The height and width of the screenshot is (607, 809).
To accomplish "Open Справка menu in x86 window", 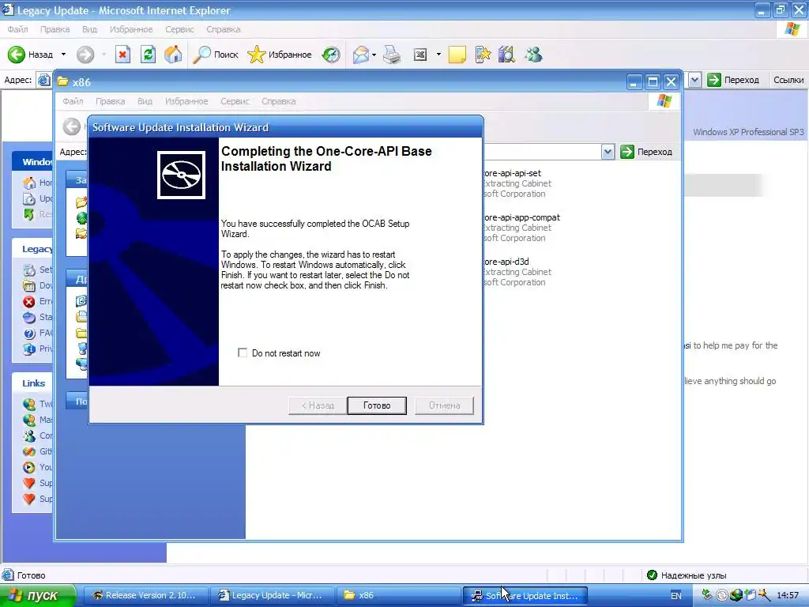I will pyautogui.click(x=279, y=101).
